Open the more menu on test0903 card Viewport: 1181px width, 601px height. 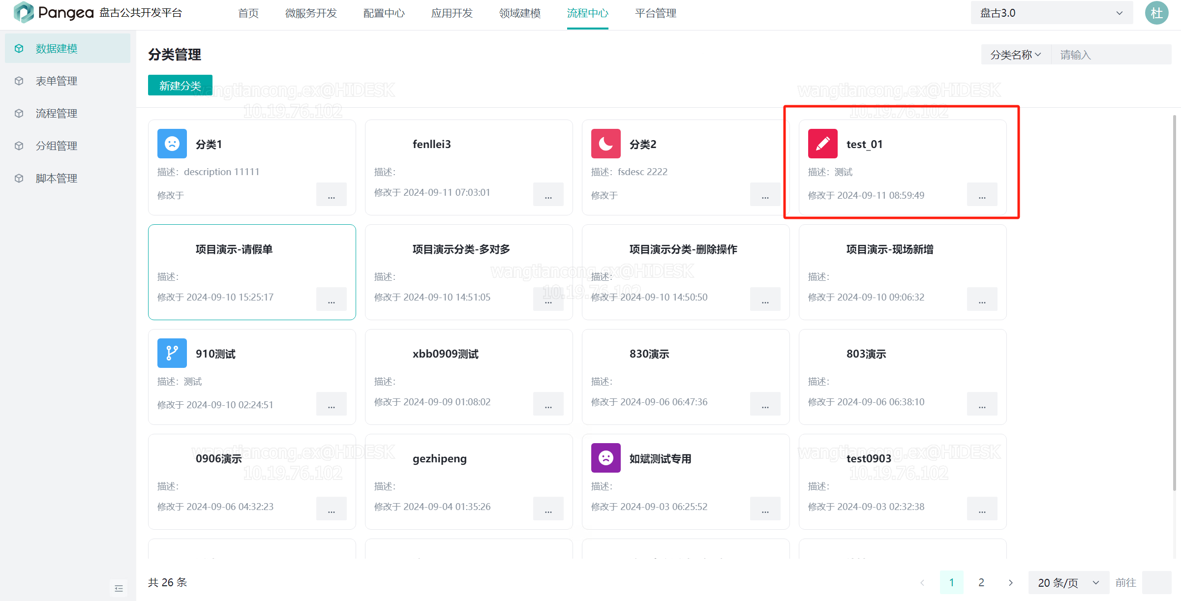click(982, 509)
